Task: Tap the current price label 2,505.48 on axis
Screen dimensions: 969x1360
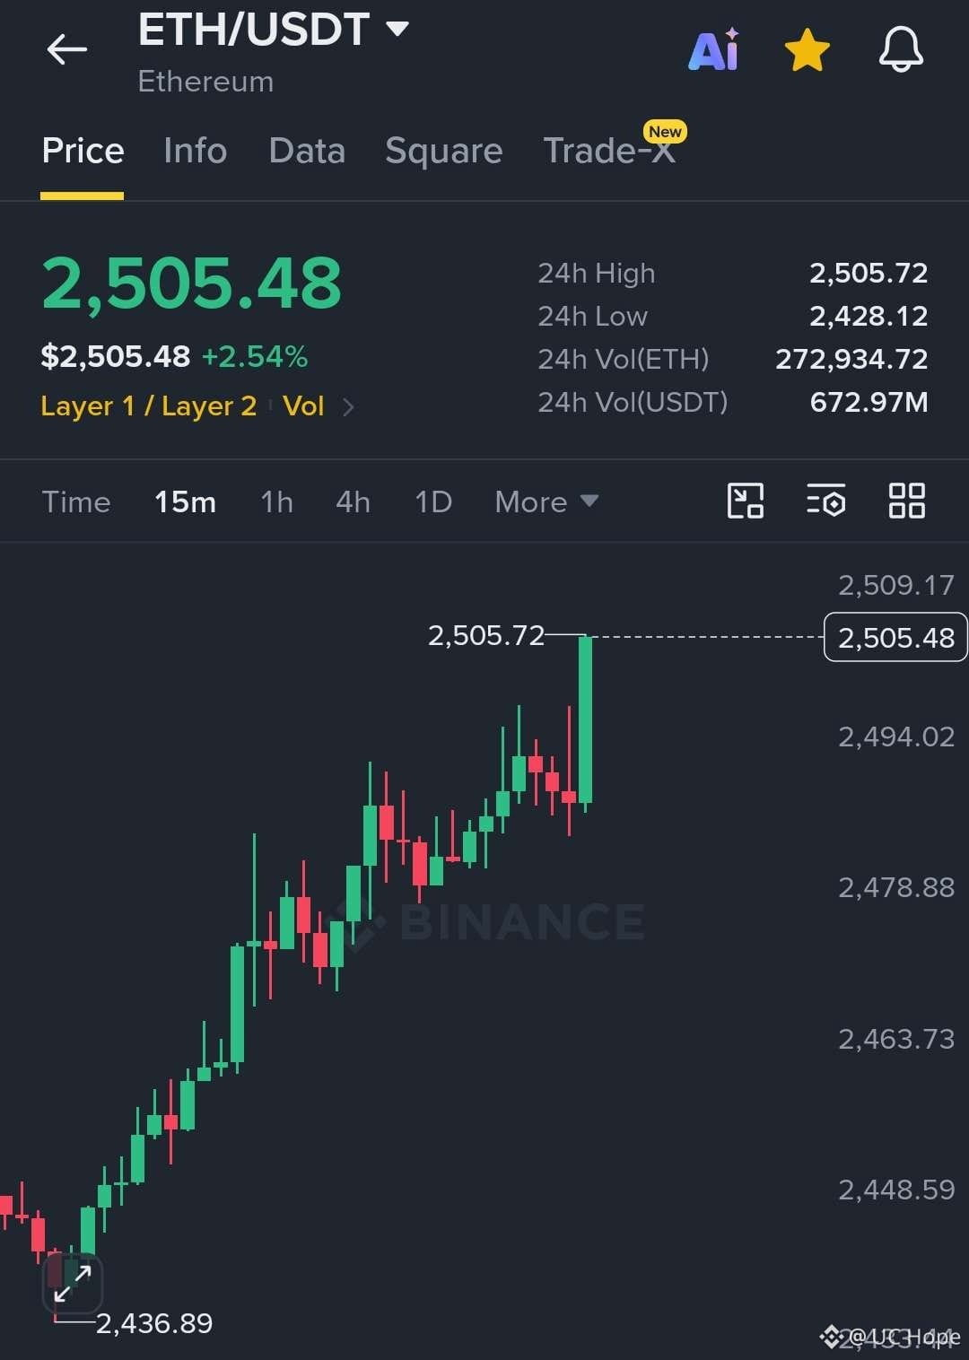Action: (895, 637)
